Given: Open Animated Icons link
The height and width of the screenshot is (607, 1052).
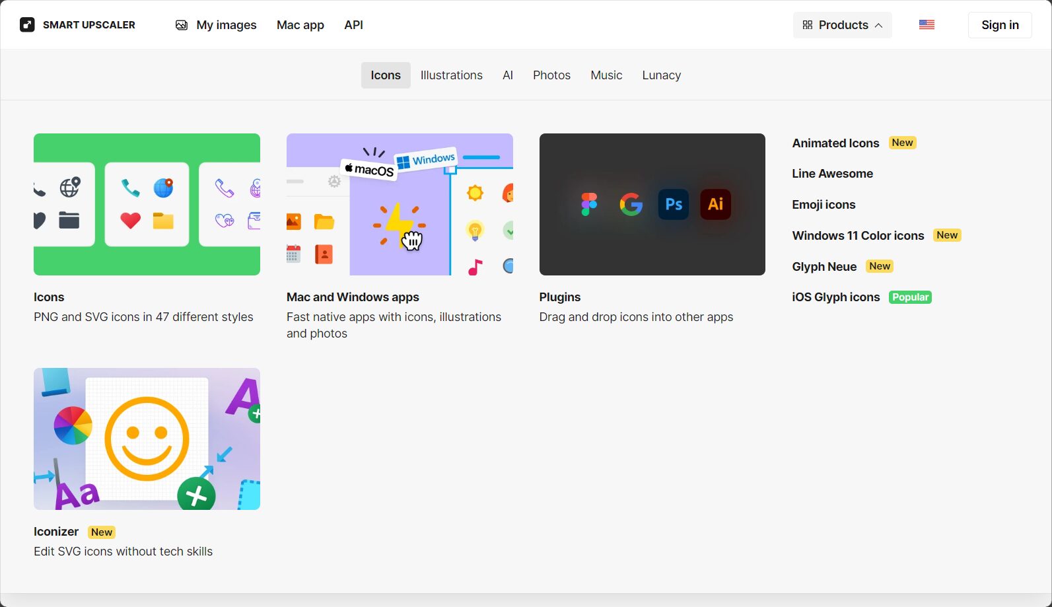Looking at the screenshot, I should (835, 143).
